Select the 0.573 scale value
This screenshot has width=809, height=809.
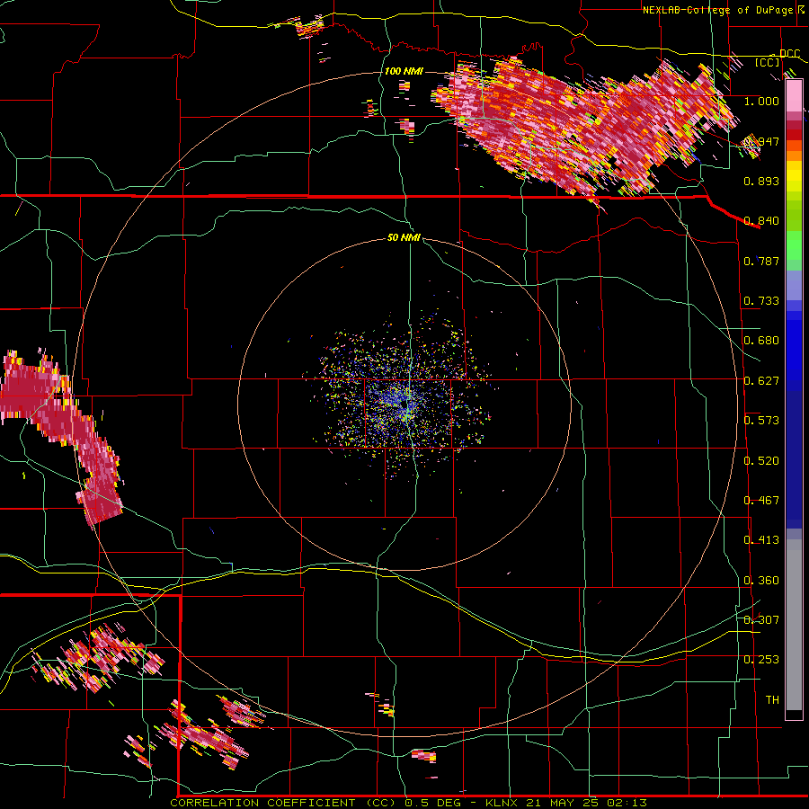(761, 421)
